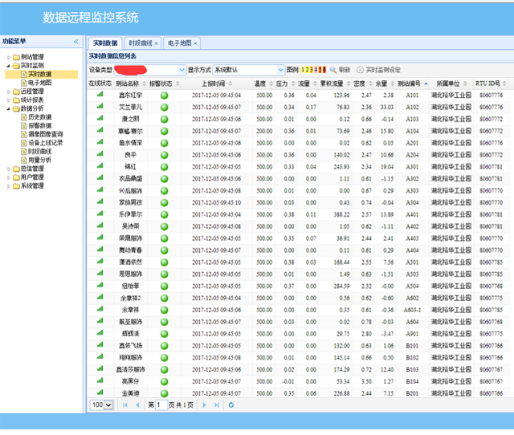Click green alarm status light for 鑫东红宇
The width and height of the screenshot is (514, 435).
point(164,95)
